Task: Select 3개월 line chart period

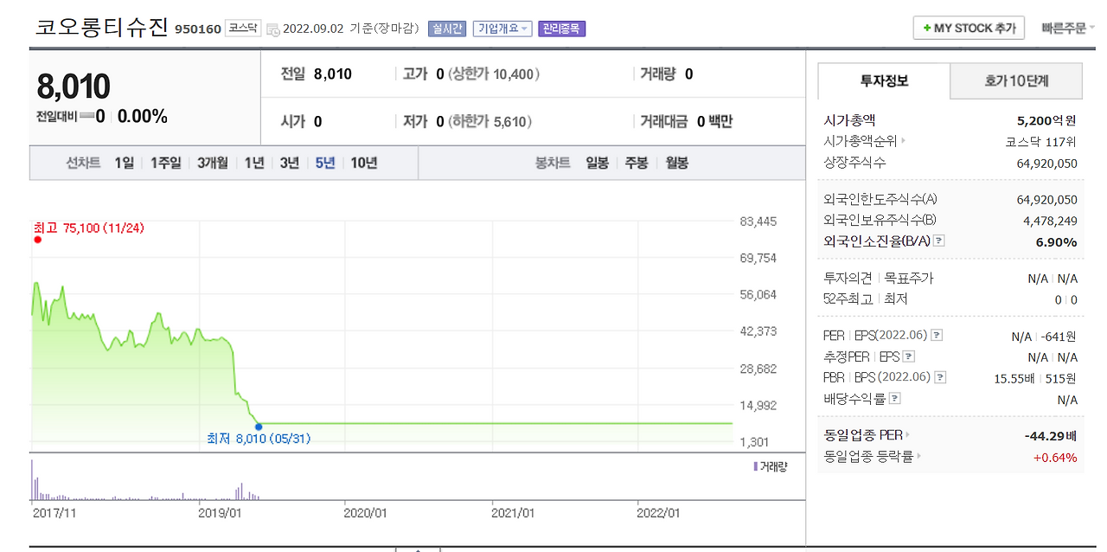Action: click(212, 163)
